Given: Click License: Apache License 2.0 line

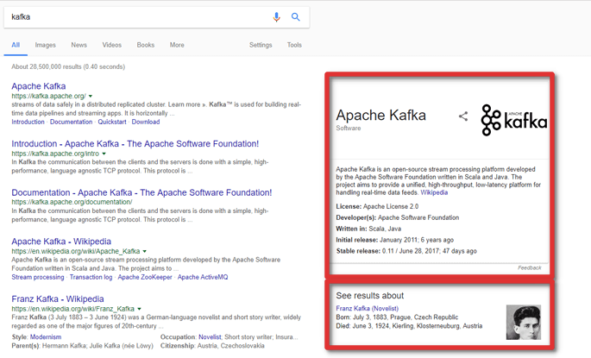Looking at the screenshot, I should tap(377, 206).
